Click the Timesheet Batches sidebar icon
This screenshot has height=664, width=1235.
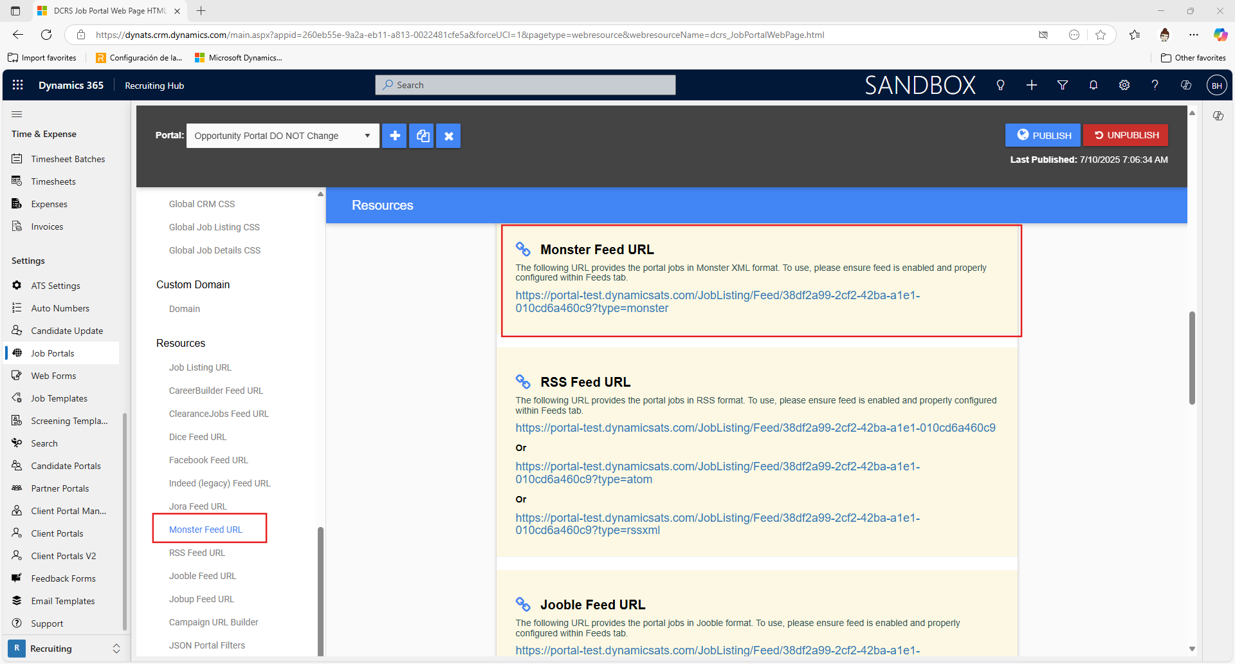(x=17, y=158)
